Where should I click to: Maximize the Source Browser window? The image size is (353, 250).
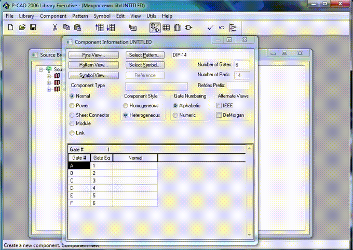click(x=284, y=53)
